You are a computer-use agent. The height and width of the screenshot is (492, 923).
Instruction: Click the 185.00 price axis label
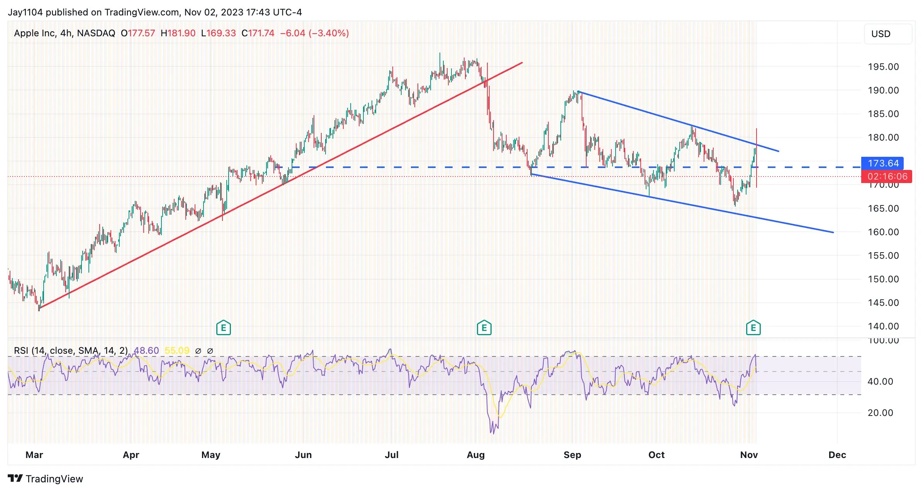[x=883, y=114]
